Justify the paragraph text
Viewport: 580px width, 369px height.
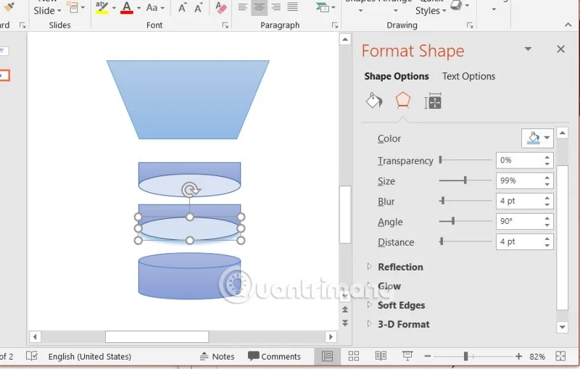tap(292, 7)
